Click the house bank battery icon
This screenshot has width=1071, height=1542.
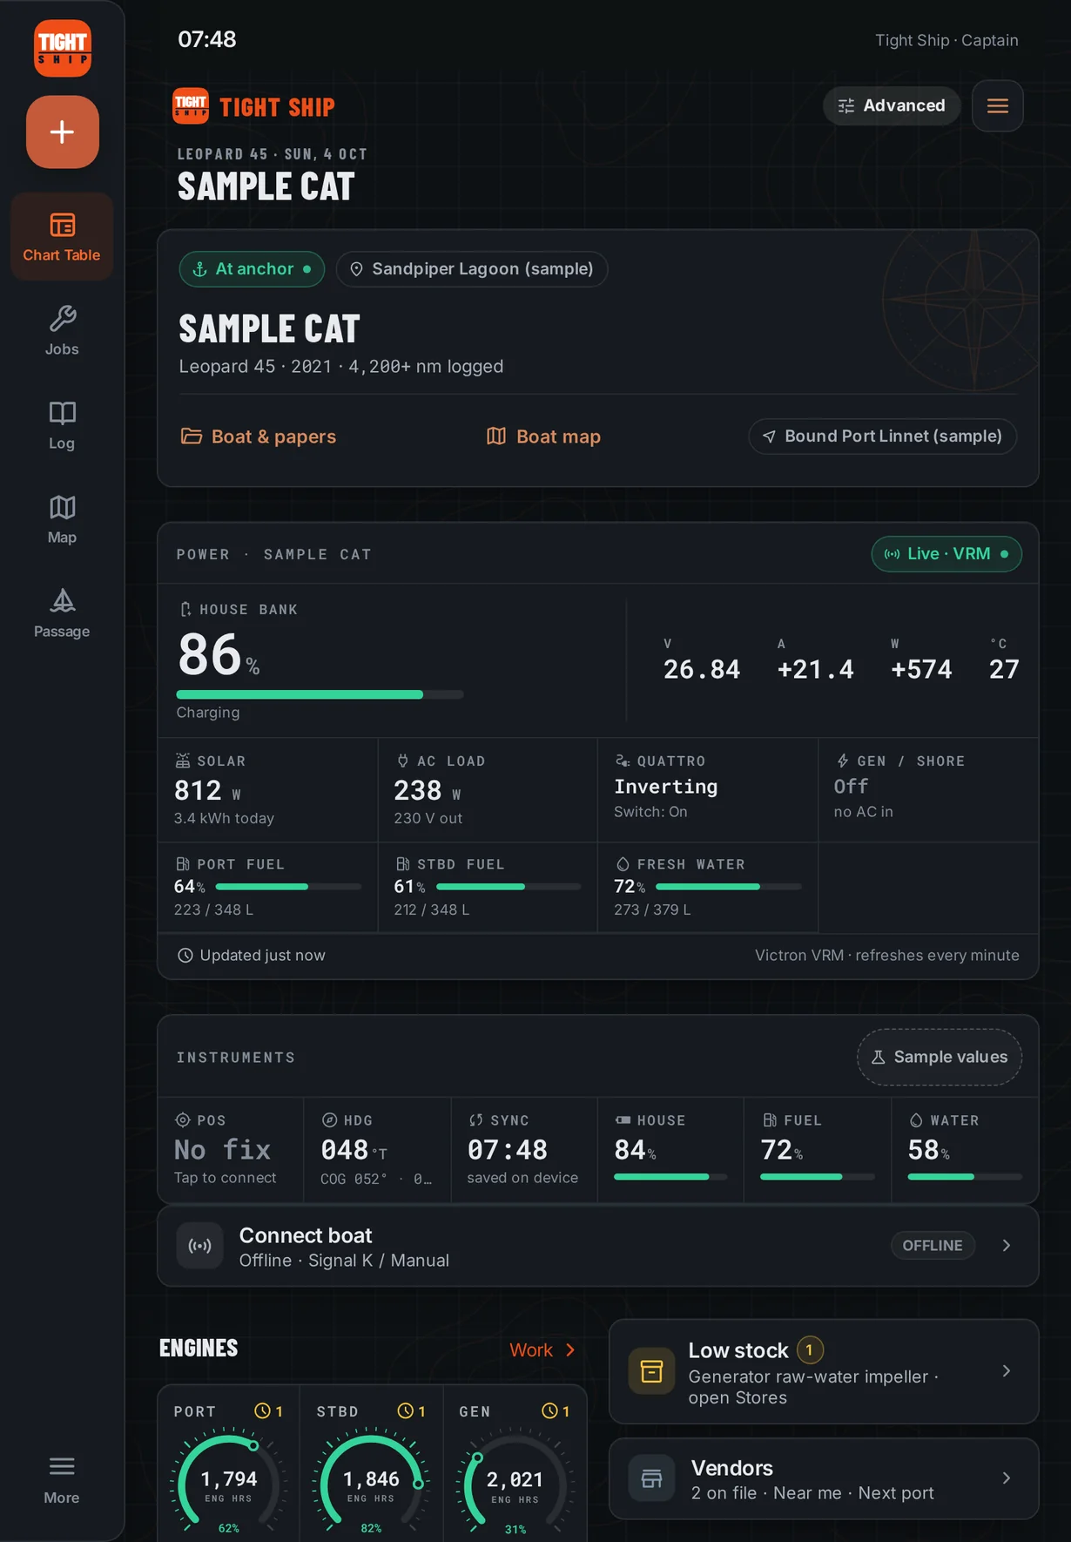185,610
